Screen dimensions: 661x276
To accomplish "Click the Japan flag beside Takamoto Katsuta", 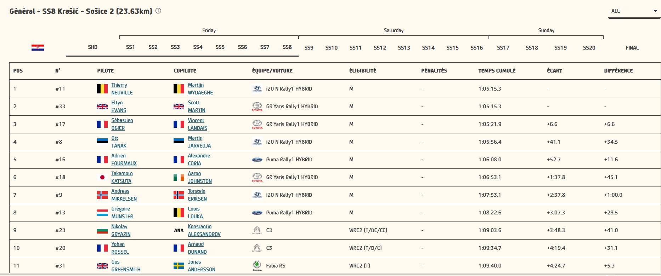I will pos(102,177).
